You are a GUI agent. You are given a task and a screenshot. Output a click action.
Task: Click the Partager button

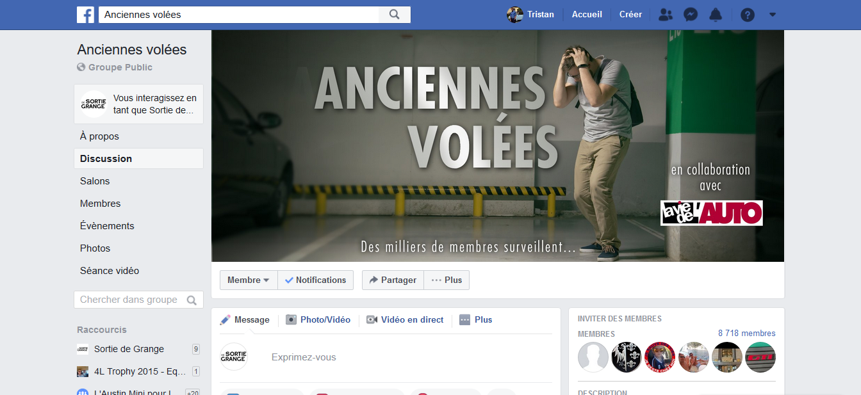(x=393, y=280)
